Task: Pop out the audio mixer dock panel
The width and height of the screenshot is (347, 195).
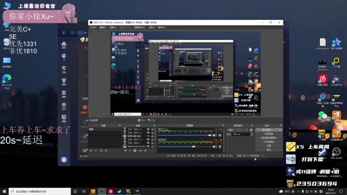Action: tap(223, 126)
